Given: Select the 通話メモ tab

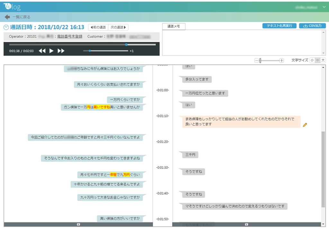Looking at the screenshot, I should (173, 26).
